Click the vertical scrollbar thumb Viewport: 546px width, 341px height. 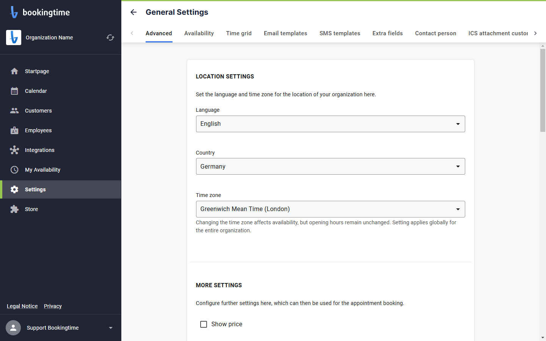[x=543, y=90]
